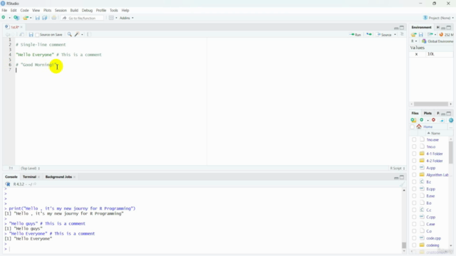Tick the checkbox for 1no.o
Viewport: 456px width, 256px height.
click(x=414, y=146)
